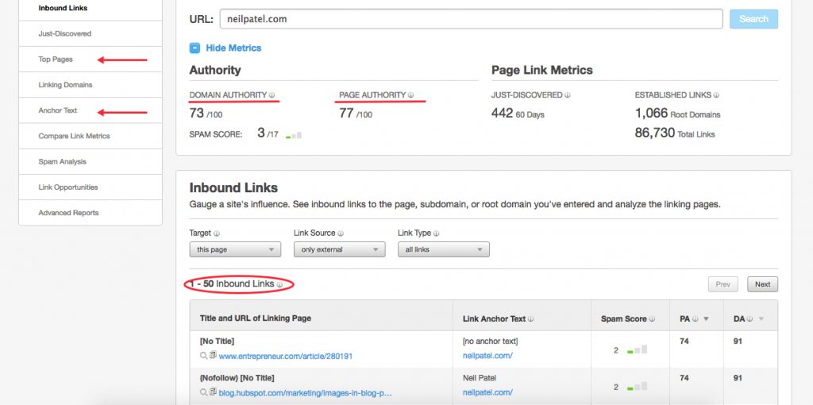Click the spam score bar indicator in Authority
Screen dimensions: 813x405
click(294, 135)
